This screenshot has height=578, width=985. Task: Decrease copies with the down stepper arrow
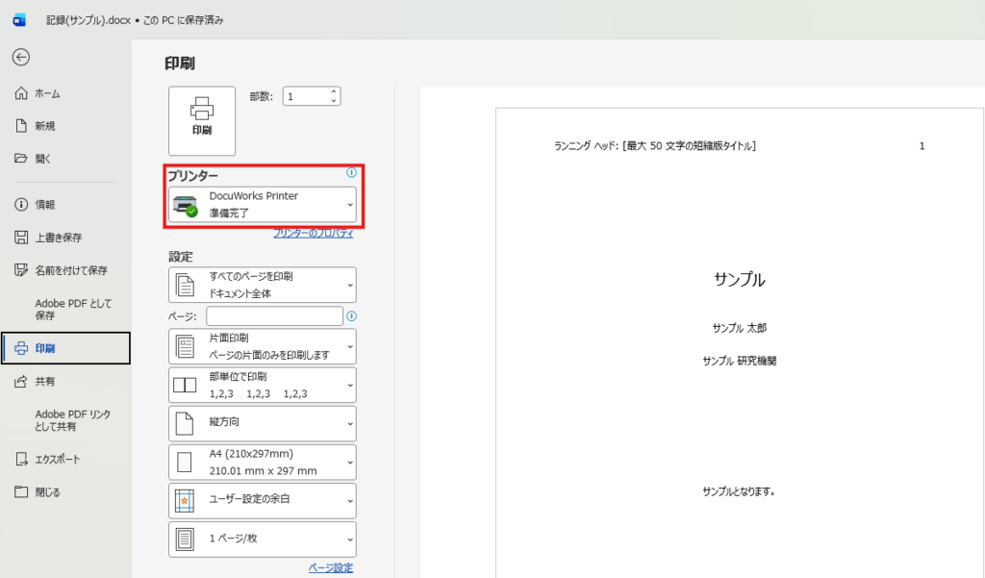click(334, 101)
